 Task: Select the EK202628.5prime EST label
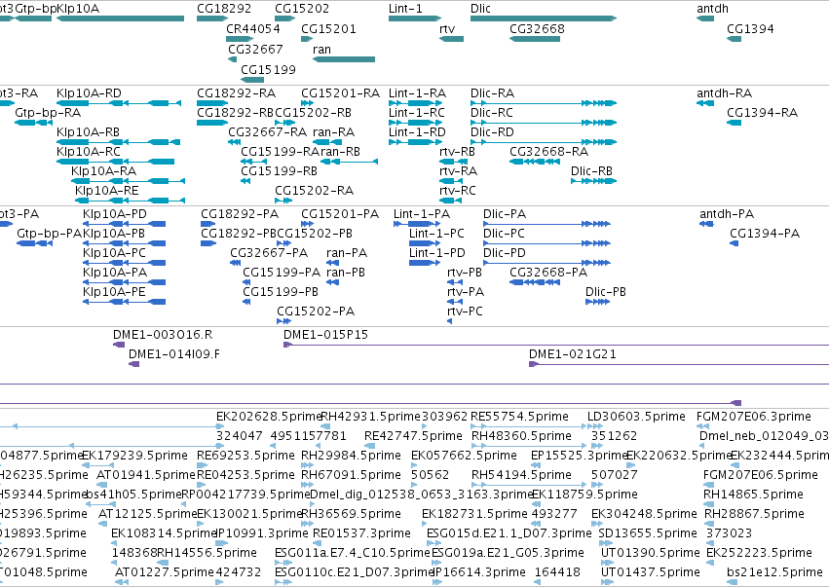tap(269, 417)
